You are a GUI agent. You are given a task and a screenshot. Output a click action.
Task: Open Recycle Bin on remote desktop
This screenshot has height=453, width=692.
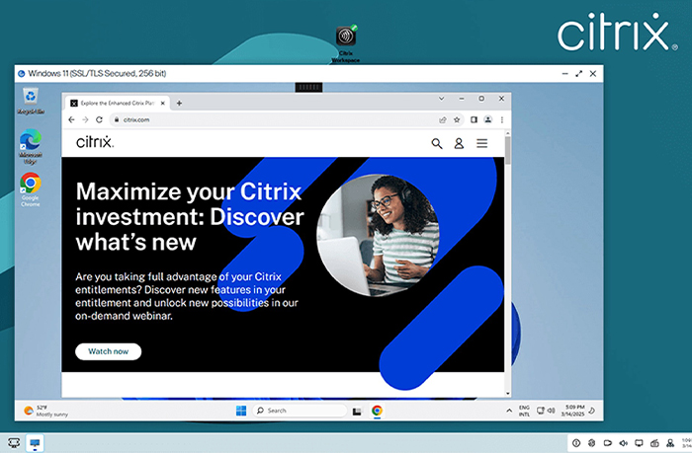click(31, 101)
